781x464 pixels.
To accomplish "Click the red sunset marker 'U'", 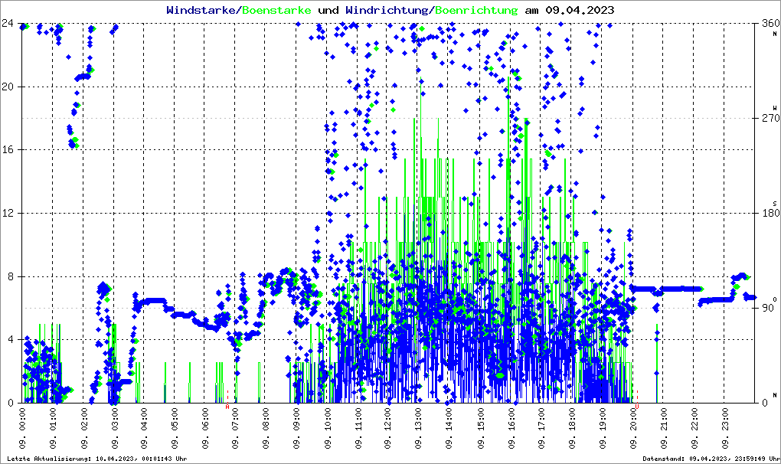I will [637, 407].
